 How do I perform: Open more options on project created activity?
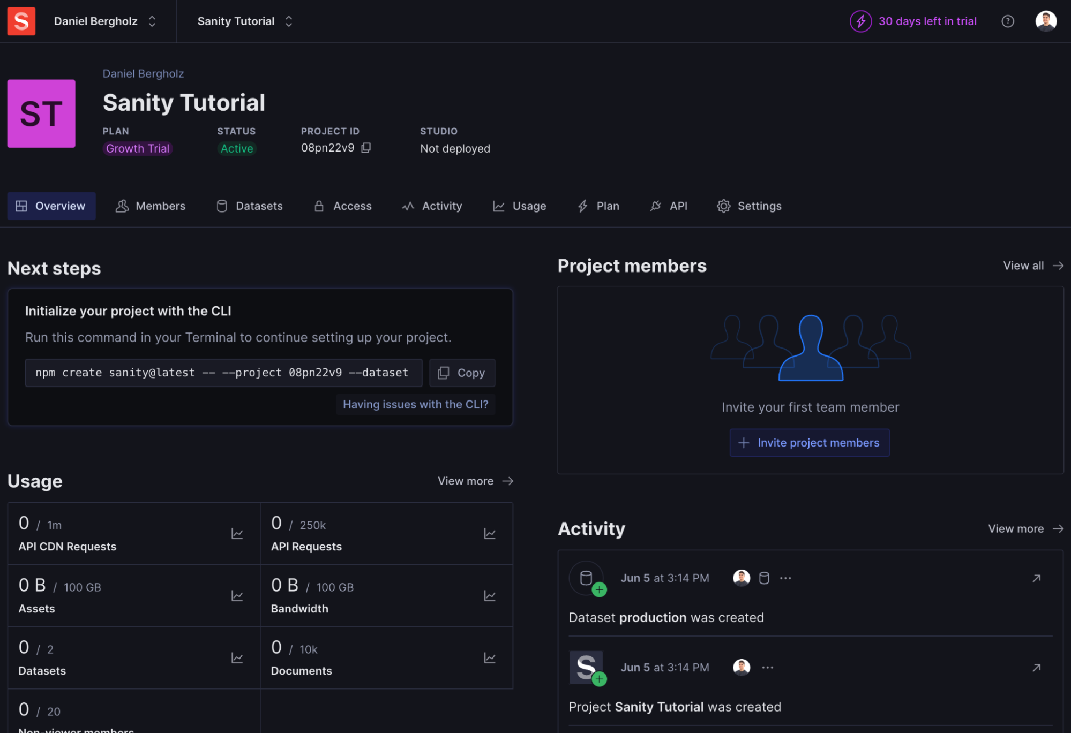767,668
